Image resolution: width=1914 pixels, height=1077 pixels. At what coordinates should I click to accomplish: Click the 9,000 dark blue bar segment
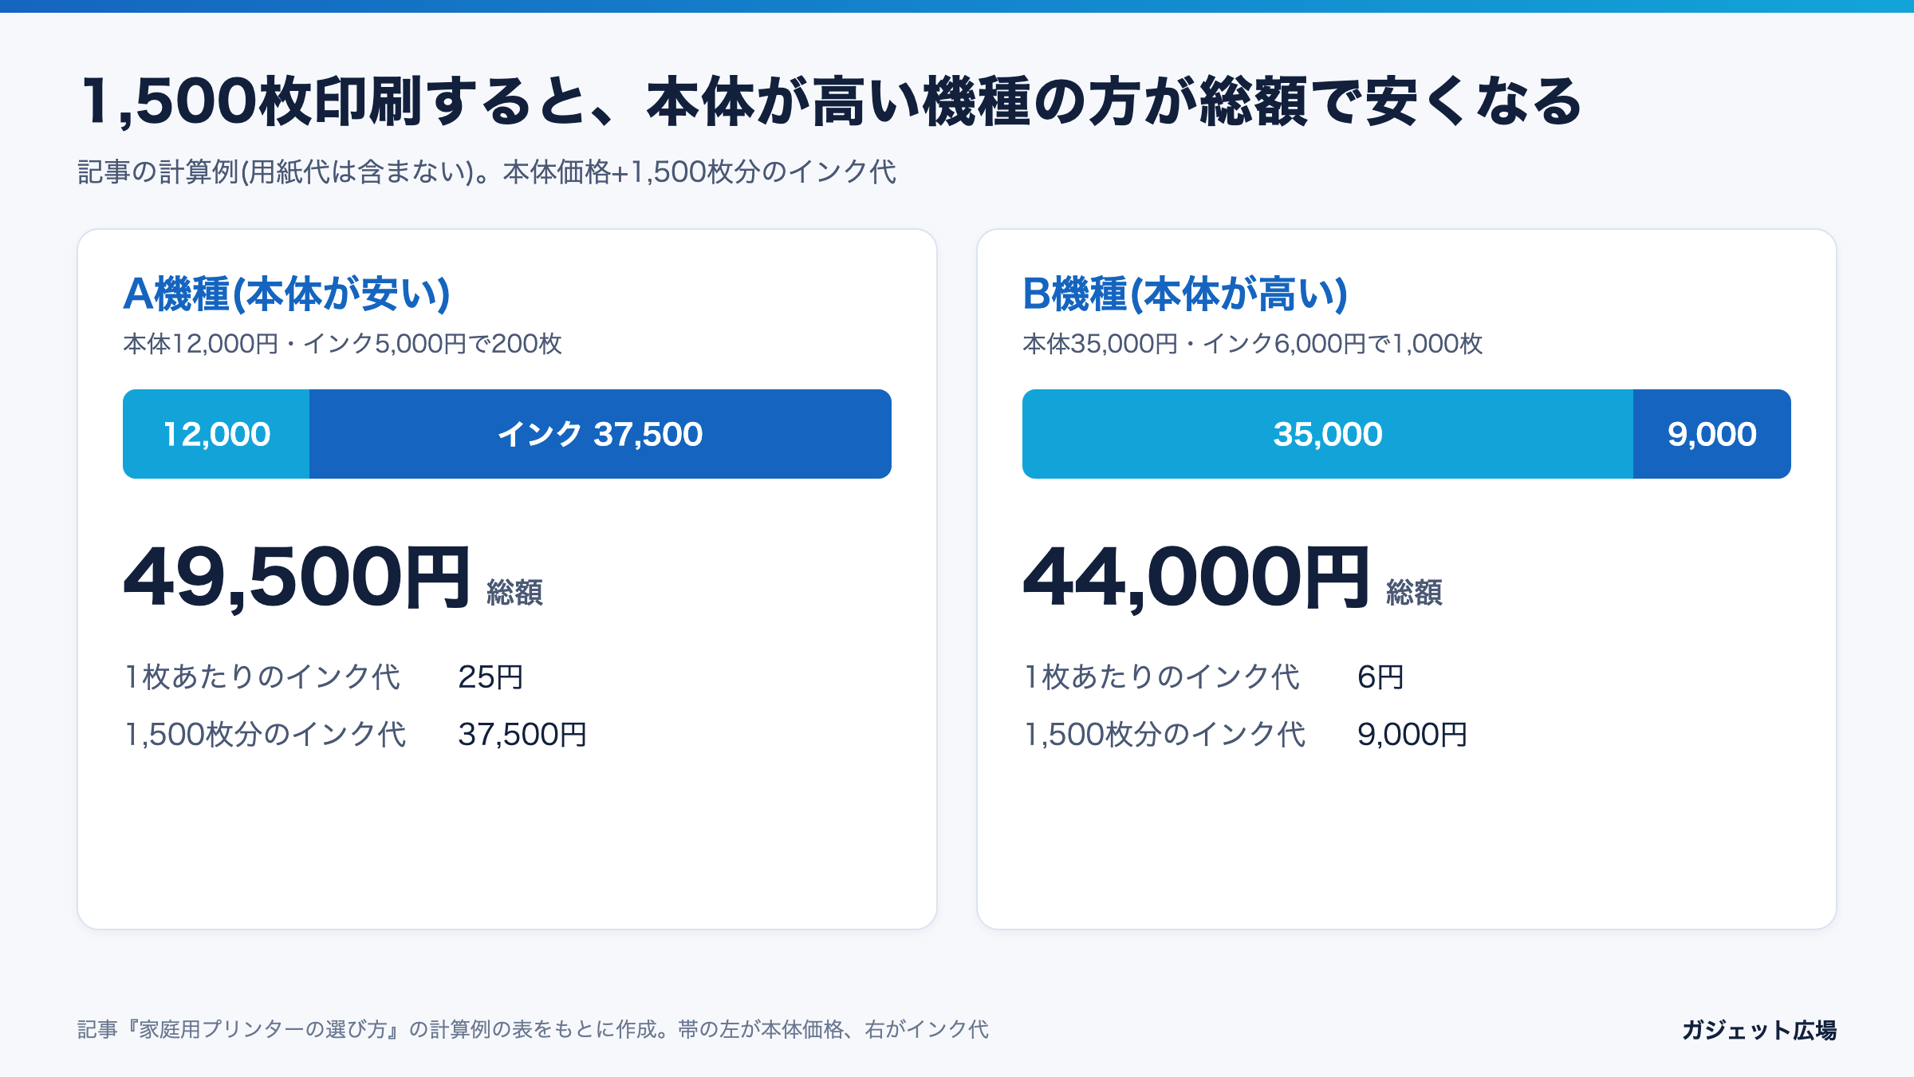(x=1712, y=434)
